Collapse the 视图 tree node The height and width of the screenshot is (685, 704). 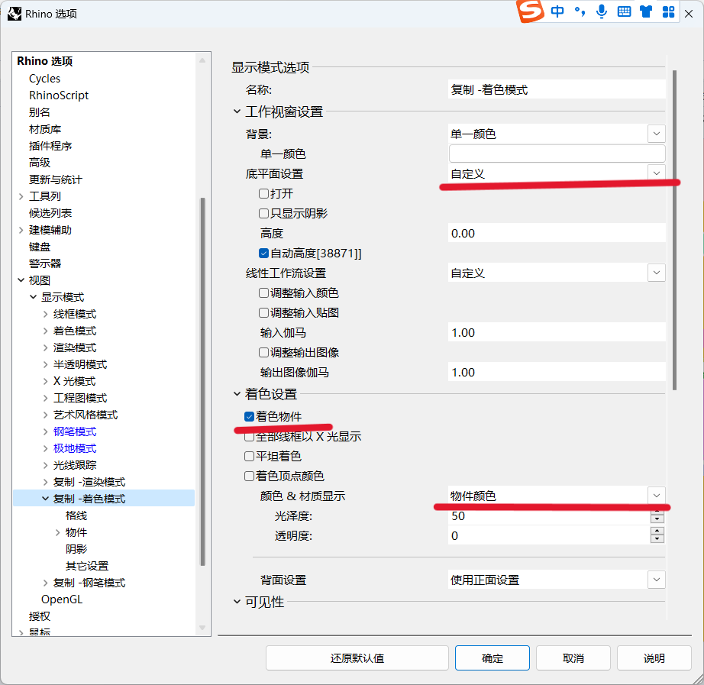[x=21, y=280]
